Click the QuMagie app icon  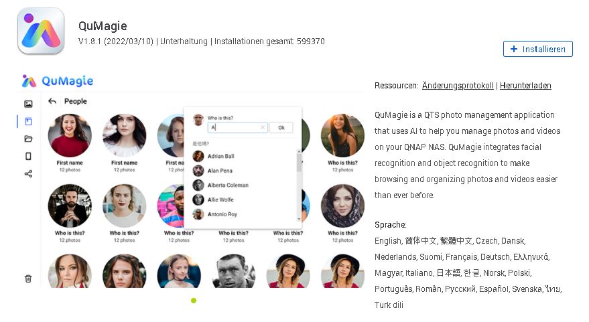point(41,31)
